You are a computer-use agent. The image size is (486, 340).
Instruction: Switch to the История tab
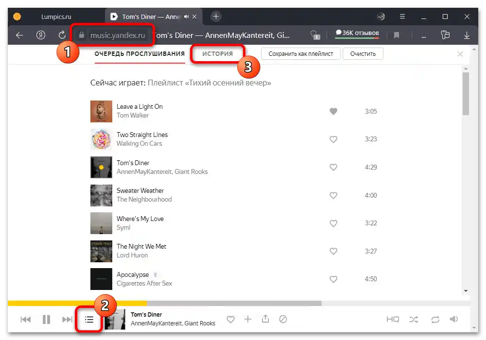pyautogui.click(x=218, y=54)
